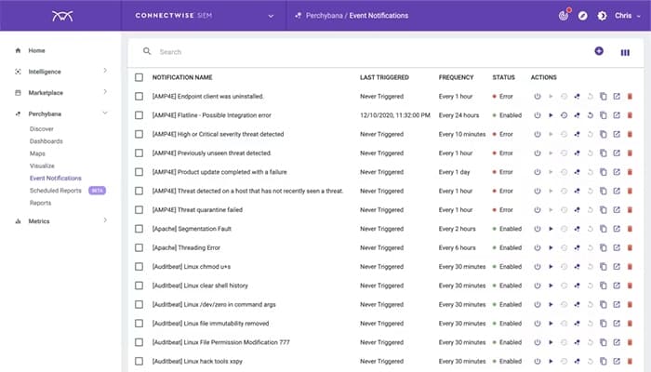The image size is (651, 372).
Task: Sort by the Notification Name column header
Action: [x=182, y=77]
